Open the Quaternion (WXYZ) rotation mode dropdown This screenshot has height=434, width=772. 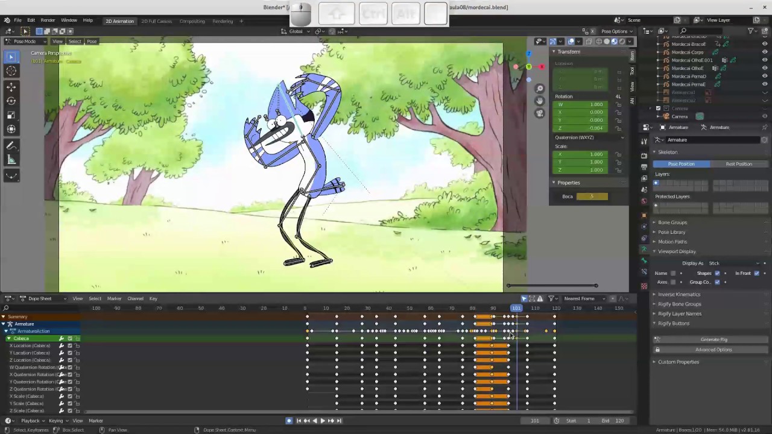[x=589, y=137]
